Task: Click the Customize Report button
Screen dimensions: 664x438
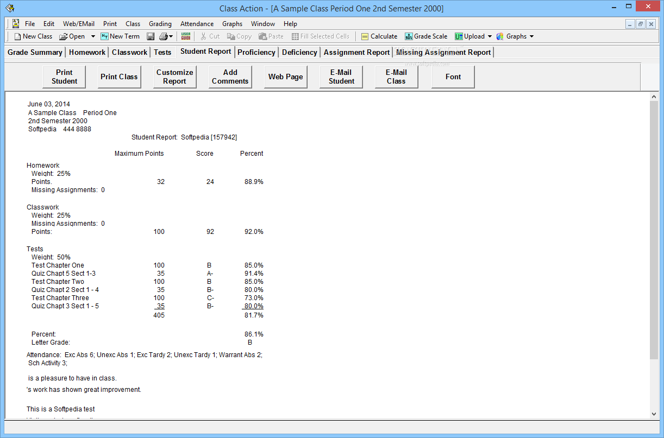Action: [x=174, y=77]
